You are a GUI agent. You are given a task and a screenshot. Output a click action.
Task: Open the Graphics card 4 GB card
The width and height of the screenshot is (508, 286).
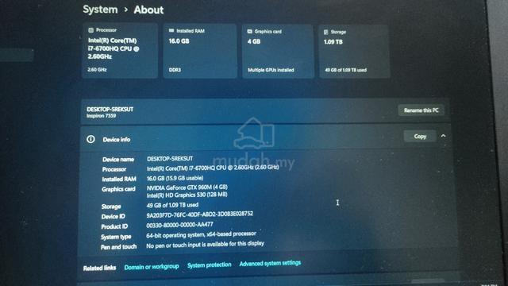278,51
